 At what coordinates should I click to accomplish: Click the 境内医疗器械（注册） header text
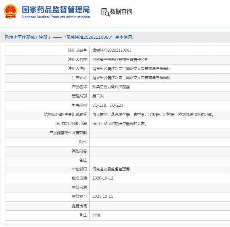click(30, 37)
